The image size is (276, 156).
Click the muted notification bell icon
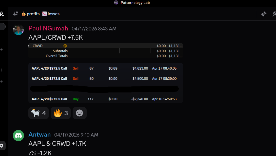coord(274,14)
